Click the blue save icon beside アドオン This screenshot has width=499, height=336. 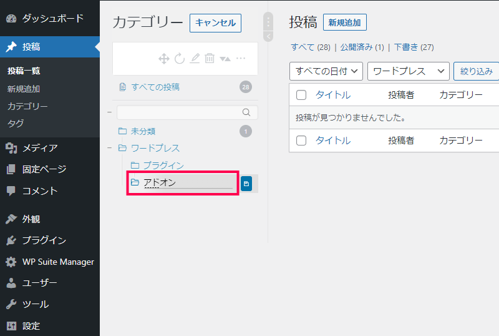tap(246, 184)
